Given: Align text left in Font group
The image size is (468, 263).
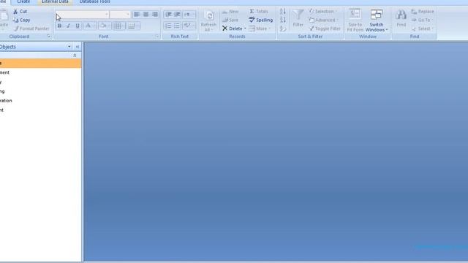Looking at the screenshot, I should pyautogui.click(x=137, y=15).
